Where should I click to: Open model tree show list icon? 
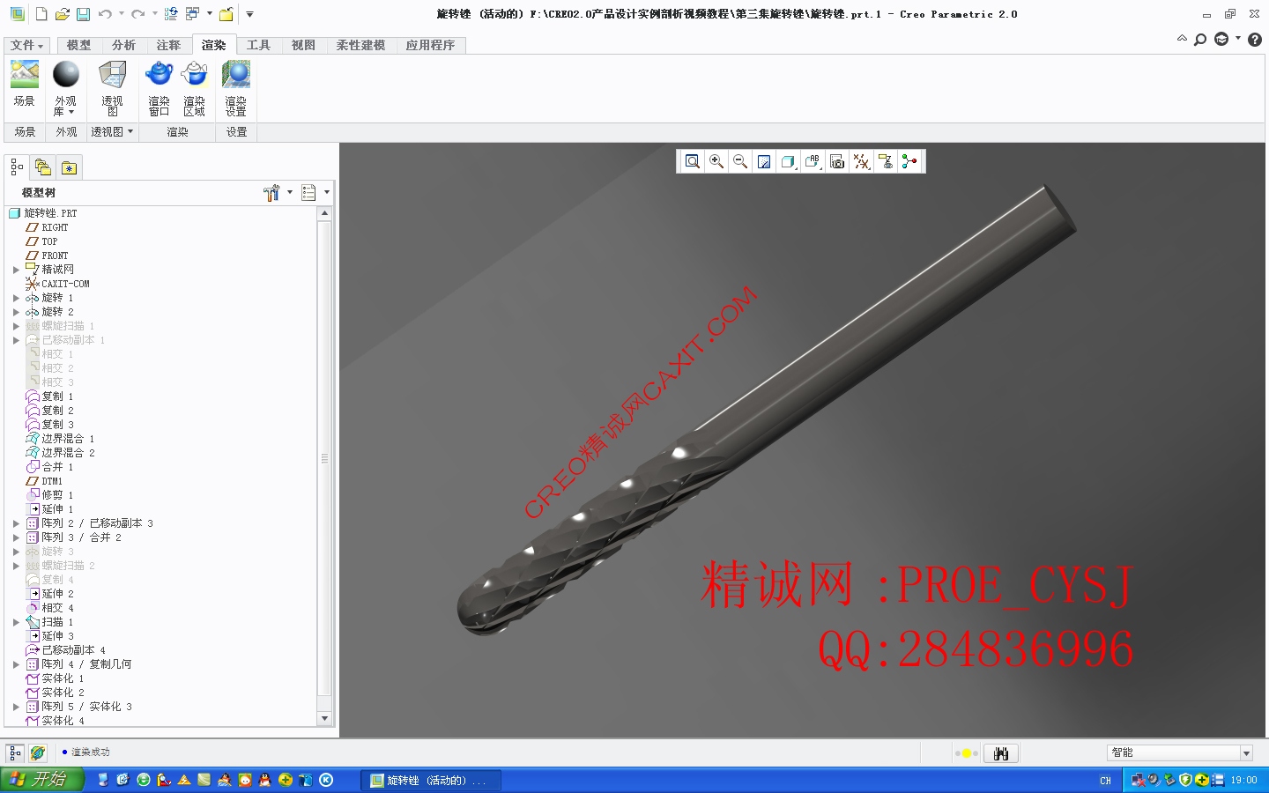[308, 192]
